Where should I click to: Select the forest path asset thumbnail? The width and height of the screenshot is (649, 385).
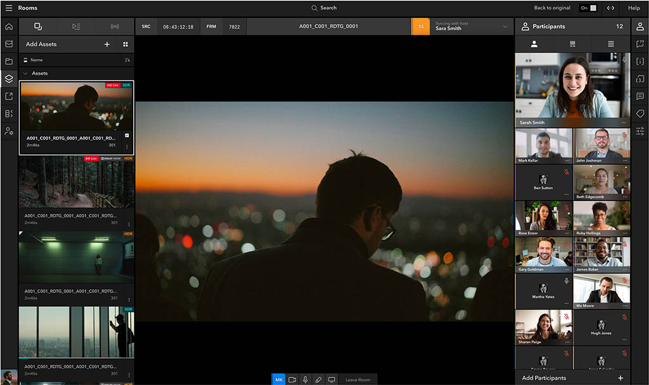pos(76,182)
